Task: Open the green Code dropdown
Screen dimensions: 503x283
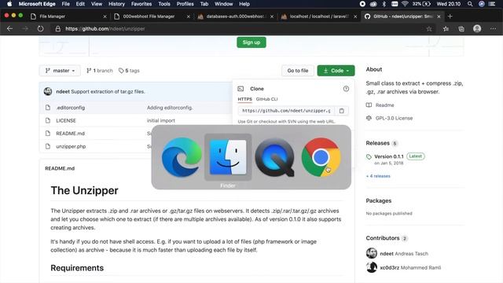Action: 336,71
